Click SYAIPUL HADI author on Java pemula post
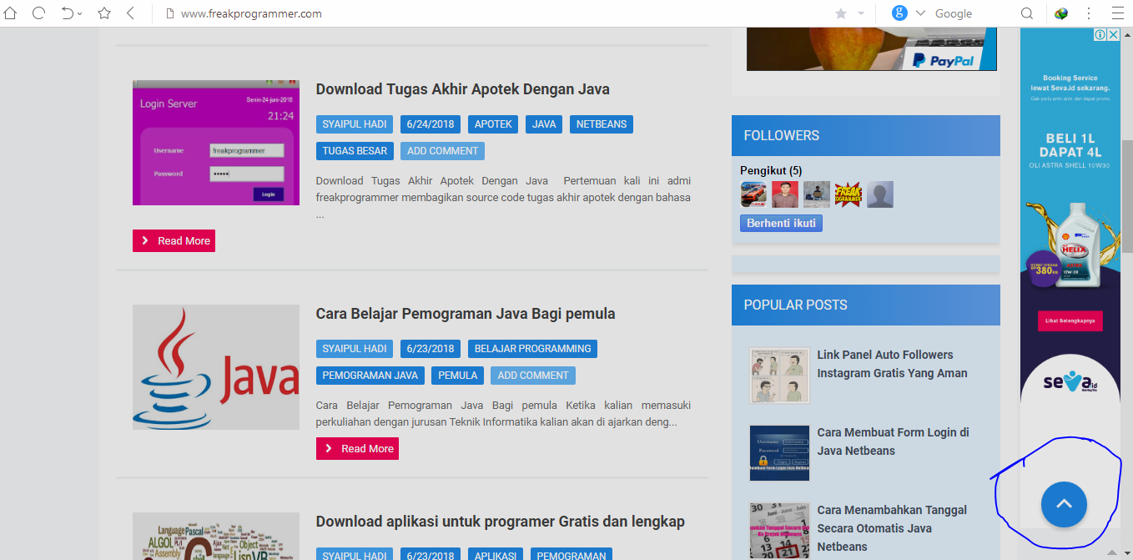 tap(355, 349)
